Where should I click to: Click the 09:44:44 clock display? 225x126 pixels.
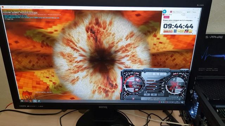pos(178,26)
